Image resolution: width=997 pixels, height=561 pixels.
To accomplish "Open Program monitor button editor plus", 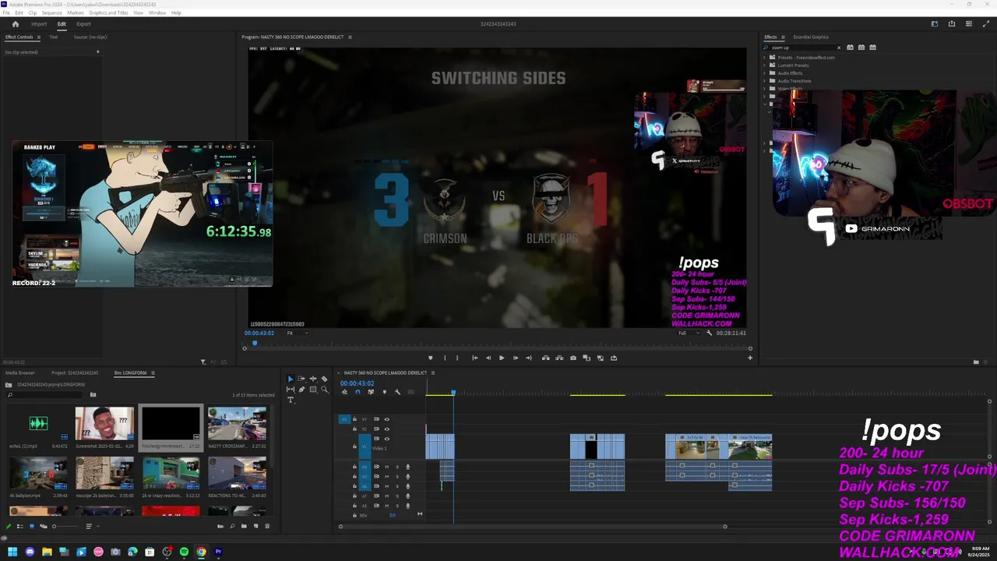I will (x=750, y=358).
